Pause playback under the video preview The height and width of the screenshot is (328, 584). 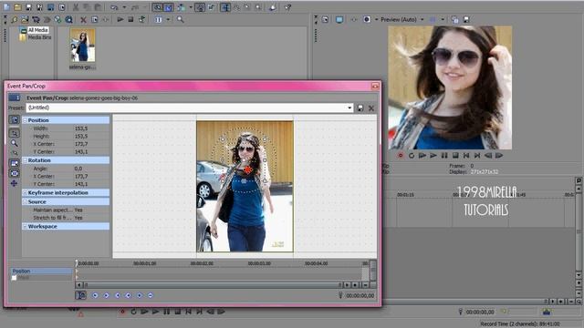(444, 156)
